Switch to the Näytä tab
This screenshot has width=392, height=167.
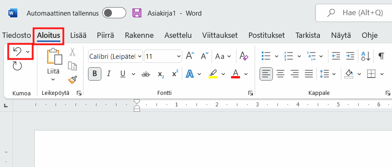(x=341, y=35)
